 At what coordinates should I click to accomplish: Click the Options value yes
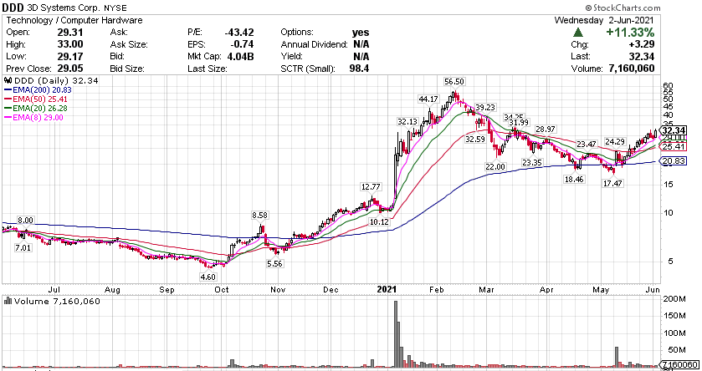click(x=361, y=33)
